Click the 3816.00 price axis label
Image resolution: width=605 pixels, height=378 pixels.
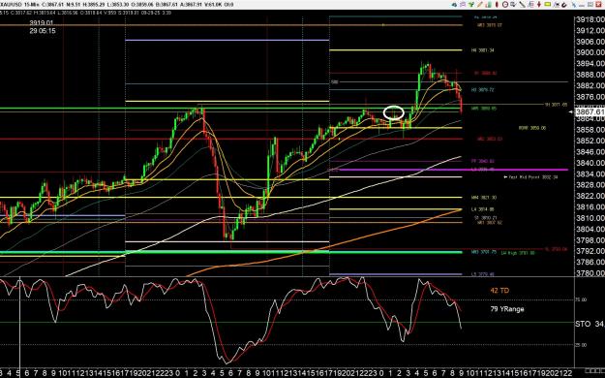coord(590,206)
